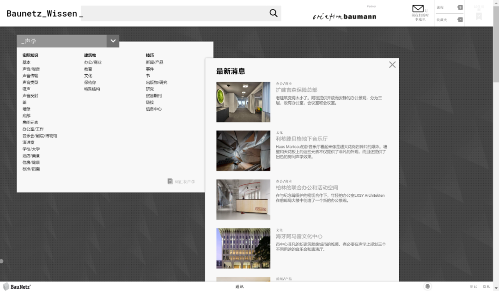
Task: Click the 通讯 link in the footer
Action: pos(239,286)
